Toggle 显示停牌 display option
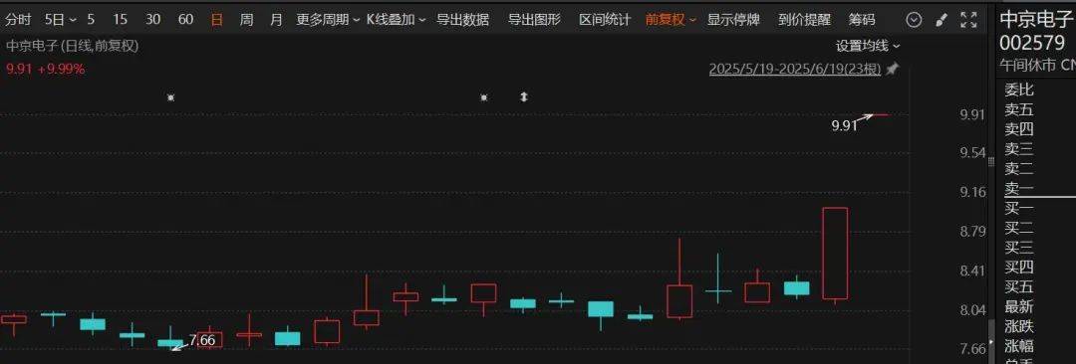 coord(733,20)
